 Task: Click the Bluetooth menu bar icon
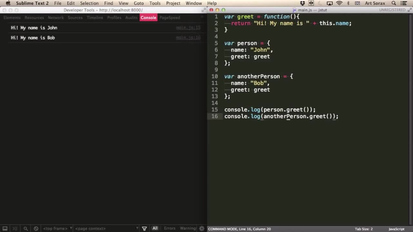348,3
